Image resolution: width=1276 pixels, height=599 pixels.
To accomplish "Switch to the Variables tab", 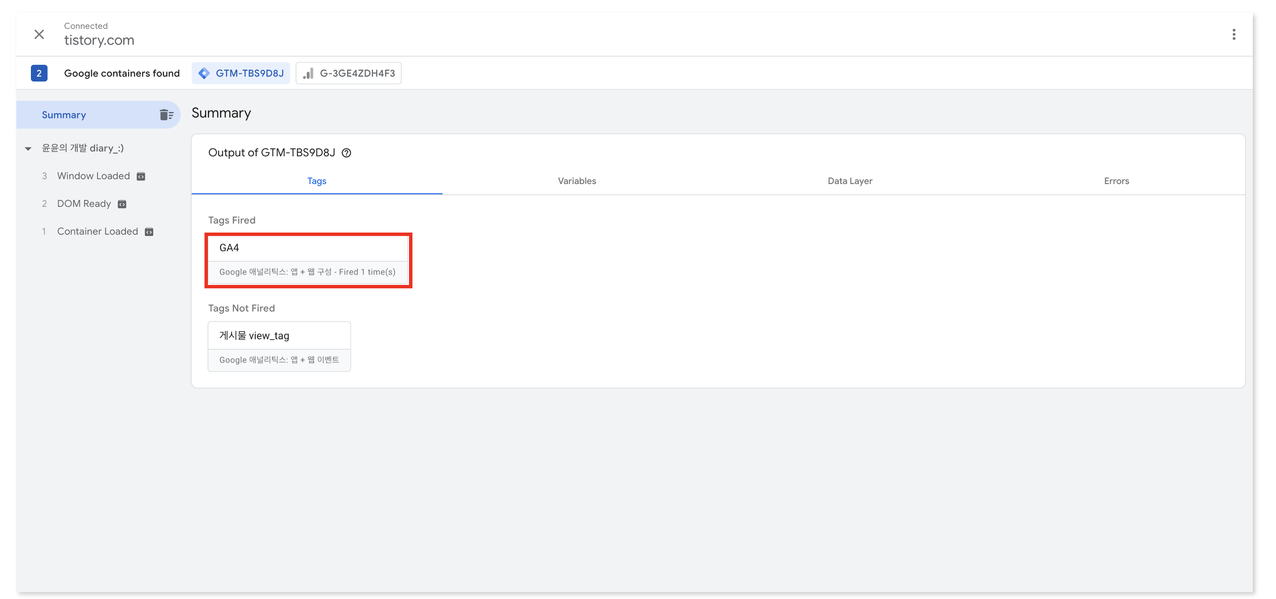I will (577, 181).
